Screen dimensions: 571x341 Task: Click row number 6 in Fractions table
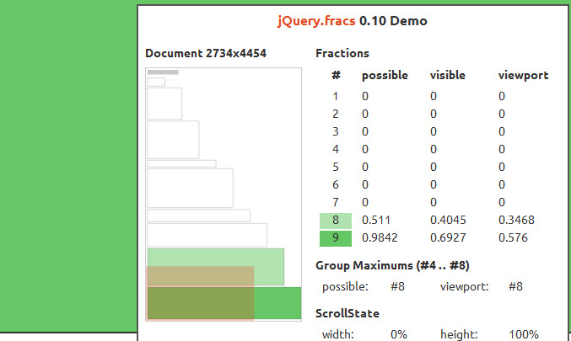click(336, 184)
